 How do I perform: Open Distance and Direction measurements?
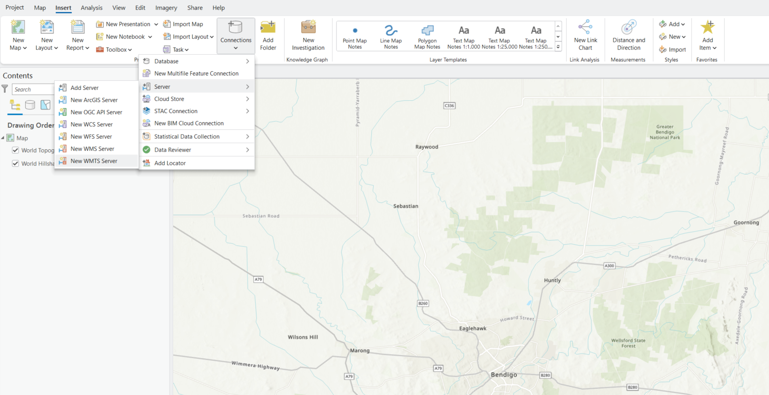tap(629, 36)
